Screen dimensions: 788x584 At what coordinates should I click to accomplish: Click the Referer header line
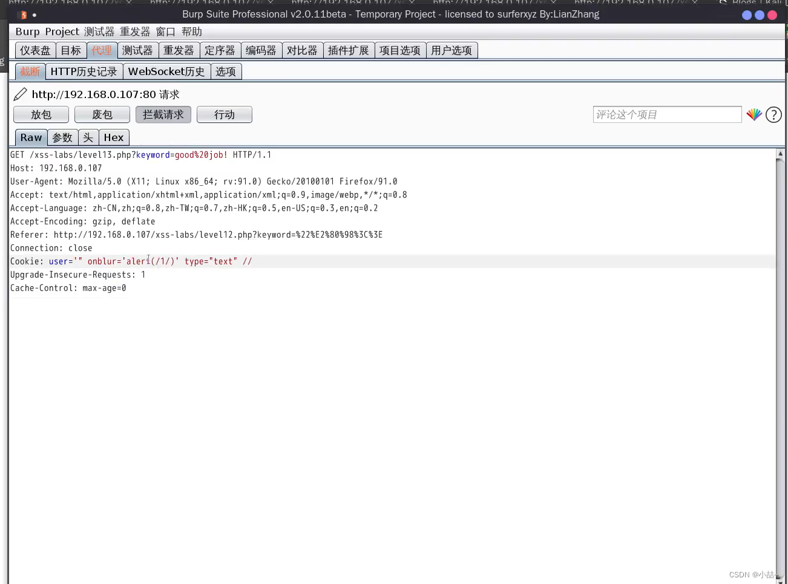point(197,235)
